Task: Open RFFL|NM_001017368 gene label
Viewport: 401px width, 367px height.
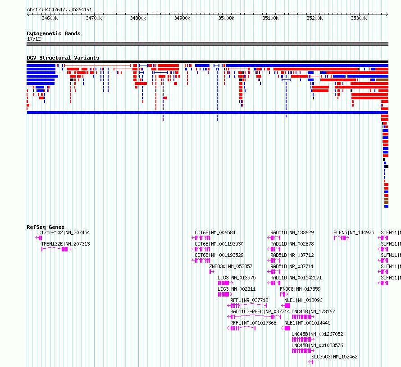Action: 253,323
